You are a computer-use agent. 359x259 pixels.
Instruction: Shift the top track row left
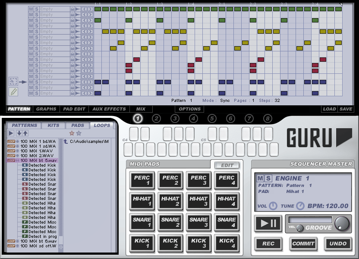click(x=85, y=9)
